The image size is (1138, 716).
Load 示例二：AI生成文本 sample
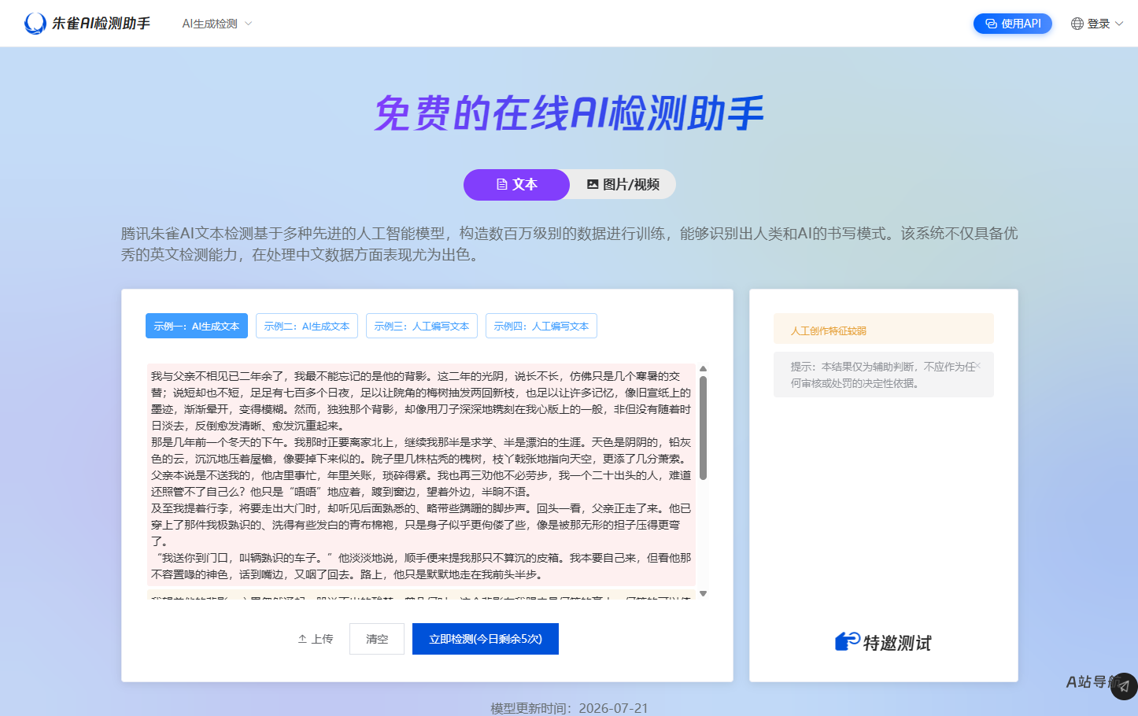coord(307,326)
